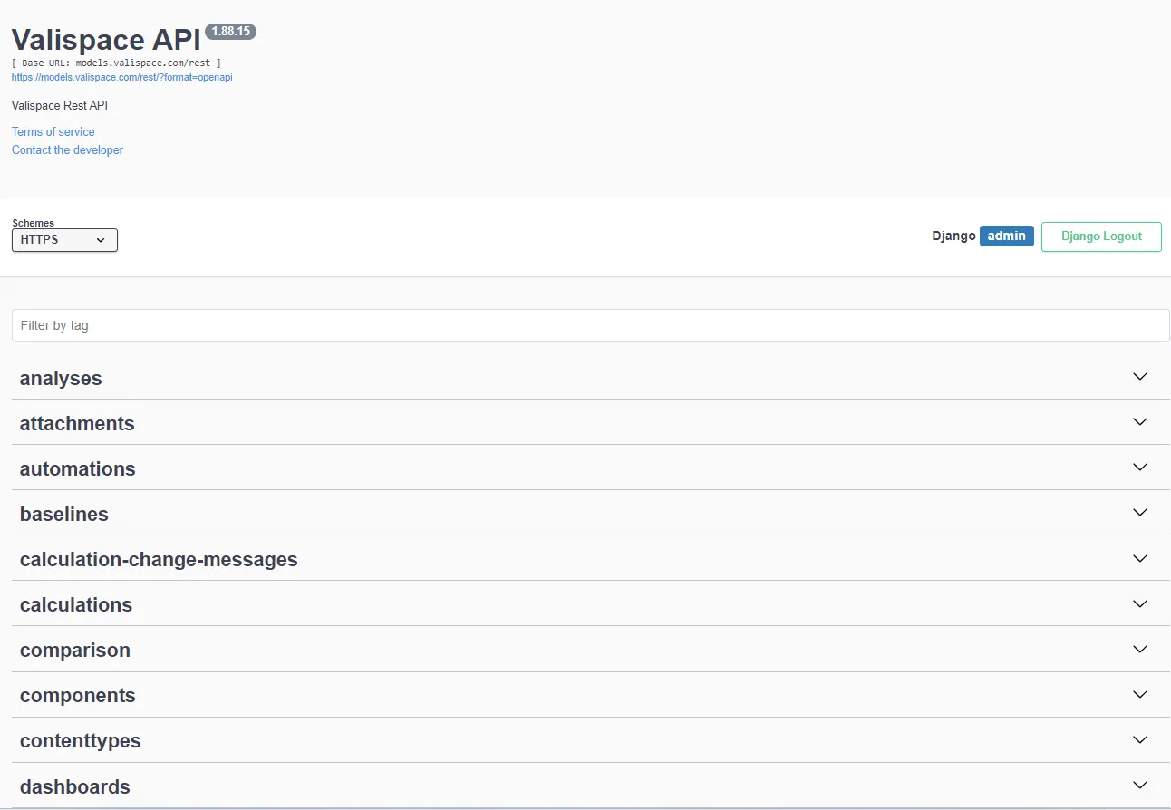Expand the contenttypes section chevron

click(1140, 739)
